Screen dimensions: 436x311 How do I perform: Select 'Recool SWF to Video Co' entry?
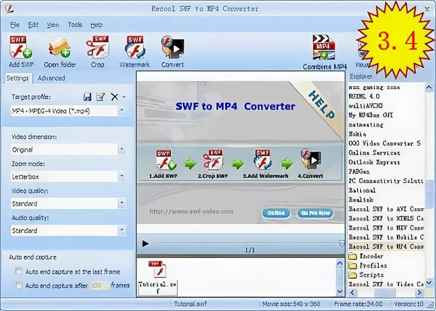[386, 284]
